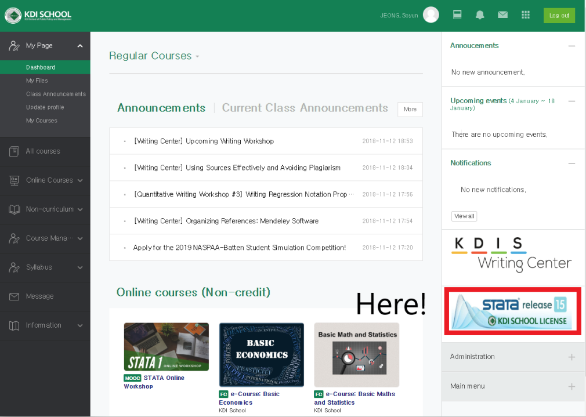Click the JEONG, Soyun username

click(x=399, y=16)
